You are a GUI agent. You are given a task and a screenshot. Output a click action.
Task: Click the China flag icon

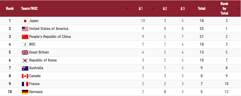click(x=25, y=37)
